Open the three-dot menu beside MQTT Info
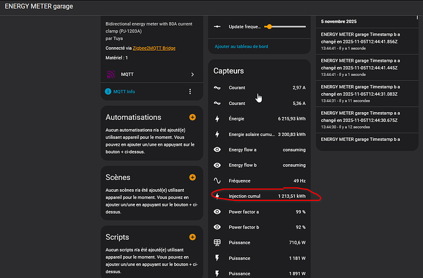The height and width of the screenshot is (278, 423). tap(190, 92)
